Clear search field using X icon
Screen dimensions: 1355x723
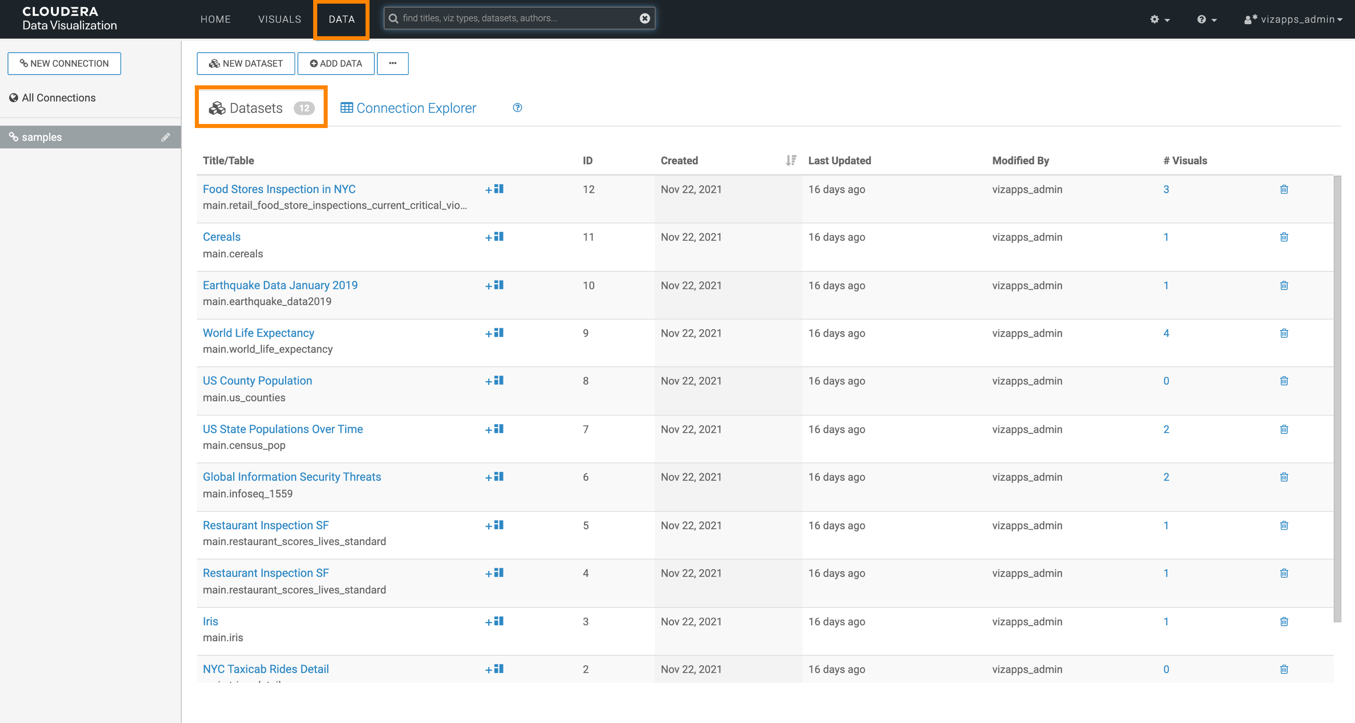pyautogui.click(x=644, y=19)
